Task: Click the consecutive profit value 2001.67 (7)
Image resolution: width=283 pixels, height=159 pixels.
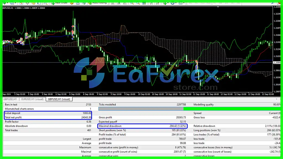Action: pos(180,152)
